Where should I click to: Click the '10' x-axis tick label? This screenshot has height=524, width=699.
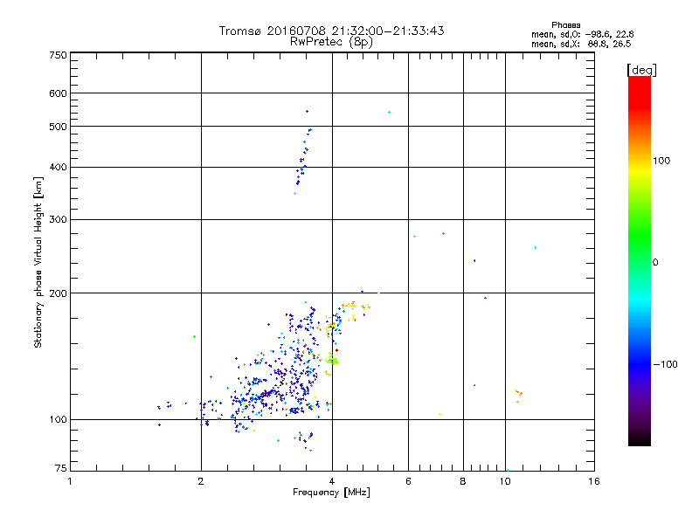click(x=505, y=481)
